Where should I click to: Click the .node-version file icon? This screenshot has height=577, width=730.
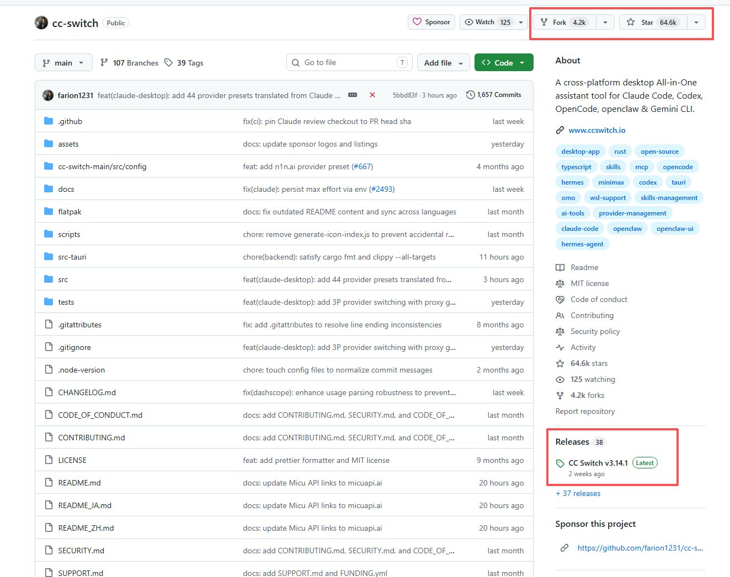point(49,370)
